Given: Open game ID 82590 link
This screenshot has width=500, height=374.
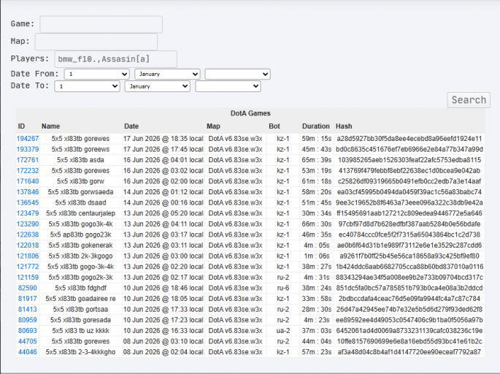Looking at the screenshot, I should (28, 288).
